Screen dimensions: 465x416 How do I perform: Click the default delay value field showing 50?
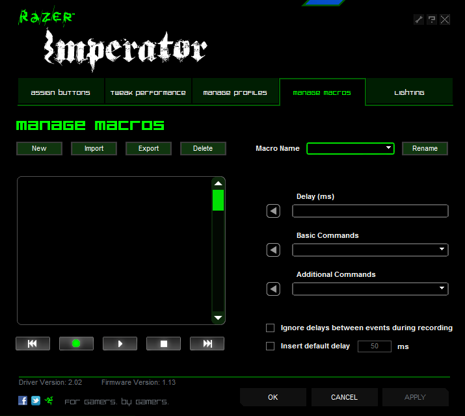[374, 346]
